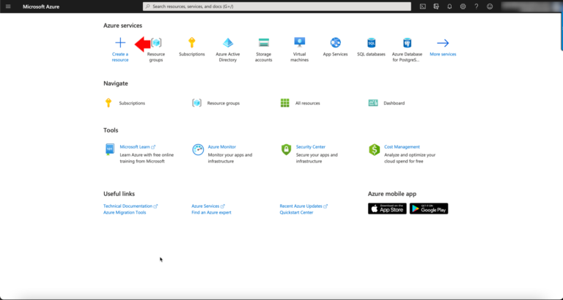
Task: Open the notifications bell
Action: (x=449, y=7)
